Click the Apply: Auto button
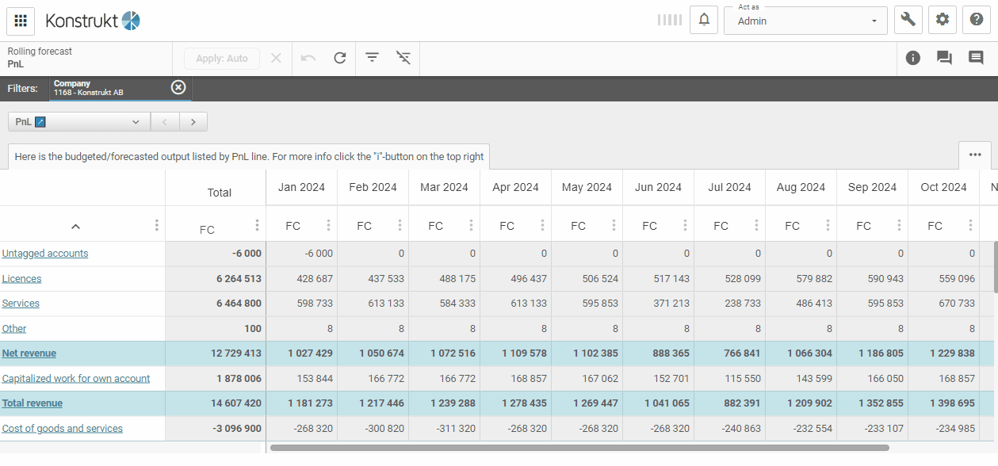Viewport: 998px width, 466px height. click(x=221, y=58)
